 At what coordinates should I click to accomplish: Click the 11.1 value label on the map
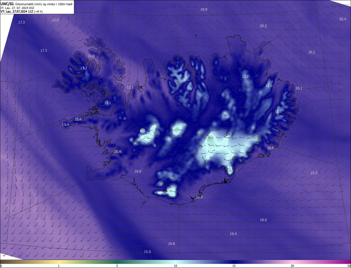point(186,79)
